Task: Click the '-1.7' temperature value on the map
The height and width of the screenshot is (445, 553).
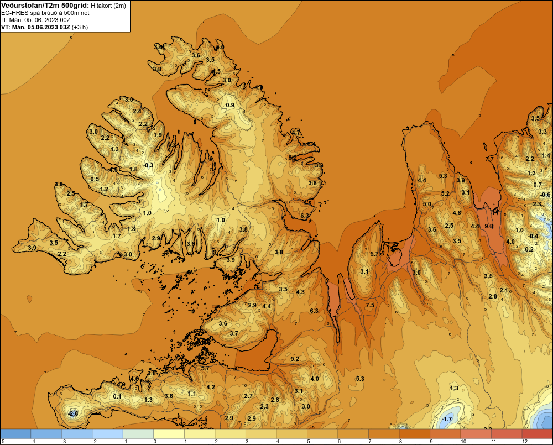Action: [447, 419]
